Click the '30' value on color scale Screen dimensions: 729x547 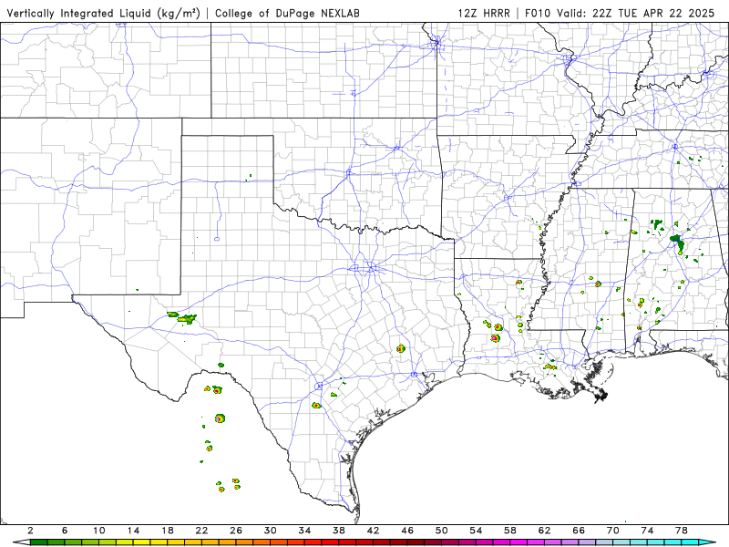point(270,531)
